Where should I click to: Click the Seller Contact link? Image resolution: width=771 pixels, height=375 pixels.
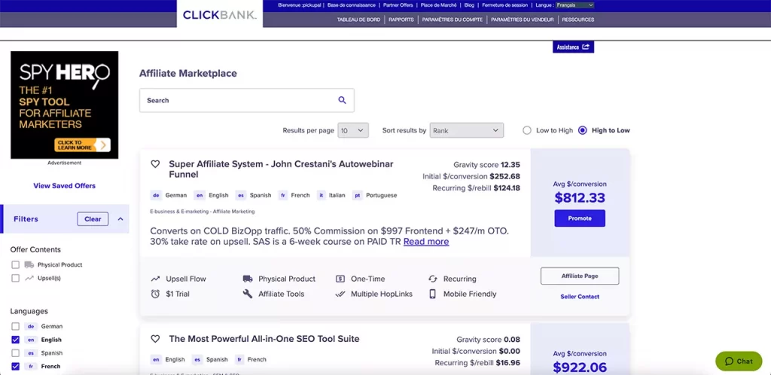(x=580, y=297)
